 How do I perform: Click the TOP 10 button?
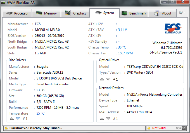point(181,128)
